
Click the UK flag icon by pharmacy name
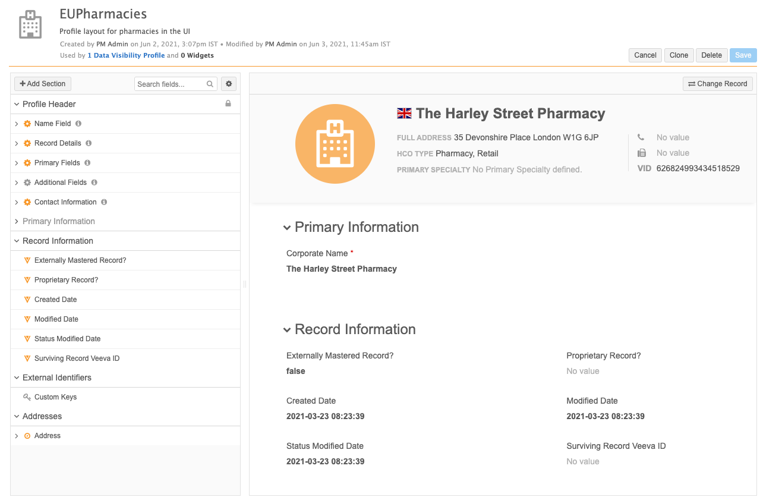404,114
